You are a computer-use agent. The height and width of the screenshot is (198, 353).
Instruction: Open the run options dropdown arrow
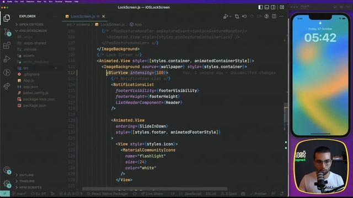(231, 16)
